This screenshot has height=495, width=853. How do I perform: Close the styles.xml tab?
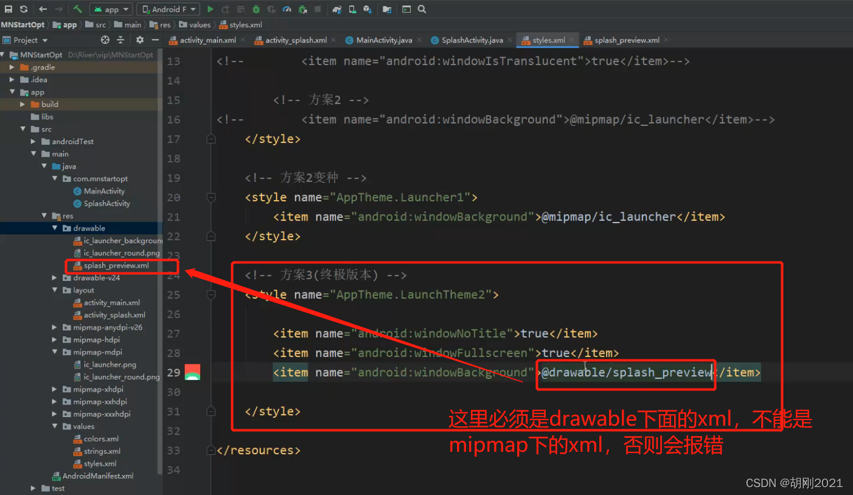(573, 40)
